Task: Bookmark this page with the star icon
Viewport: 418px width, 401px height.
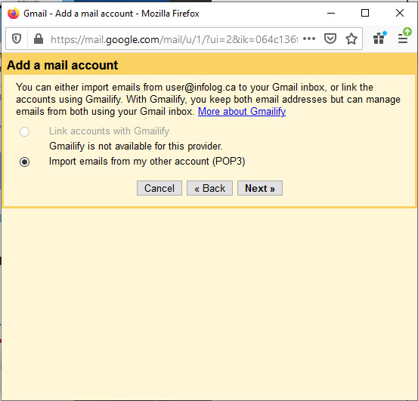Action: coord(351,39)
